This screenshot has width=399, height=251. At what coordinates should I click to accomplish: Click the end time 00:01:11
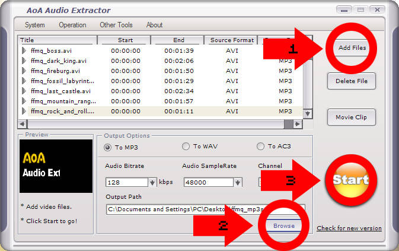(x=179, y=112)
